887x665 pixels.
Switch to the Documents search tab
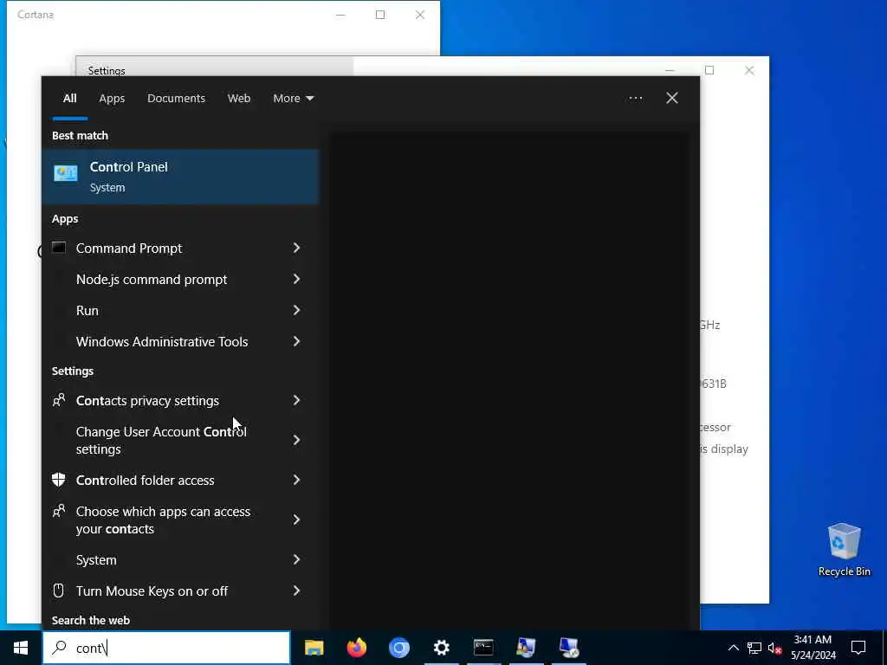(x=176, y=98)
